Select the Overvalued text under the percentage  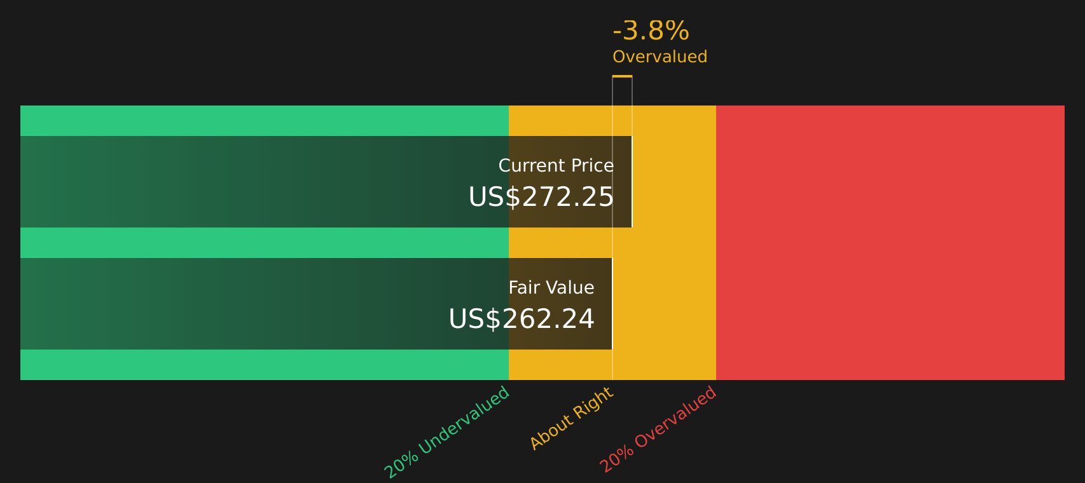(660, 57)
